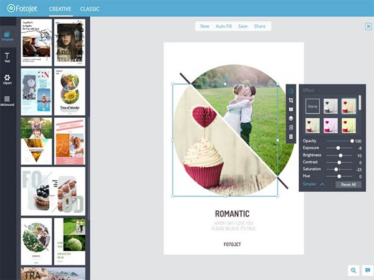
Task: Click the New button
Action: click(204, 26)
